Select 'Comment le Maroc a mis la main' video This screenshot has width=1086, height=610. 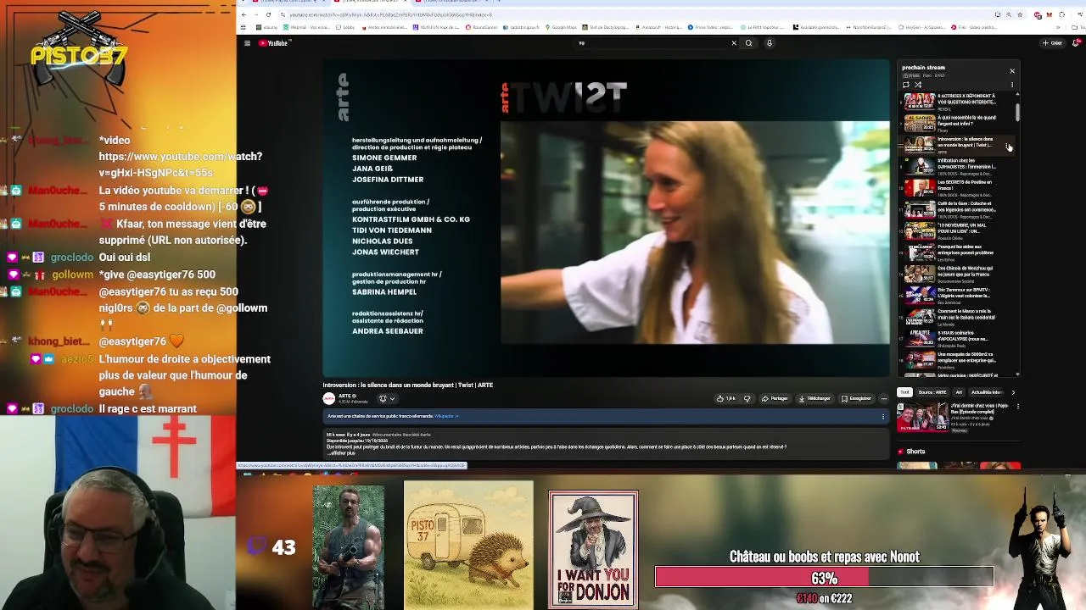[955, 316]
